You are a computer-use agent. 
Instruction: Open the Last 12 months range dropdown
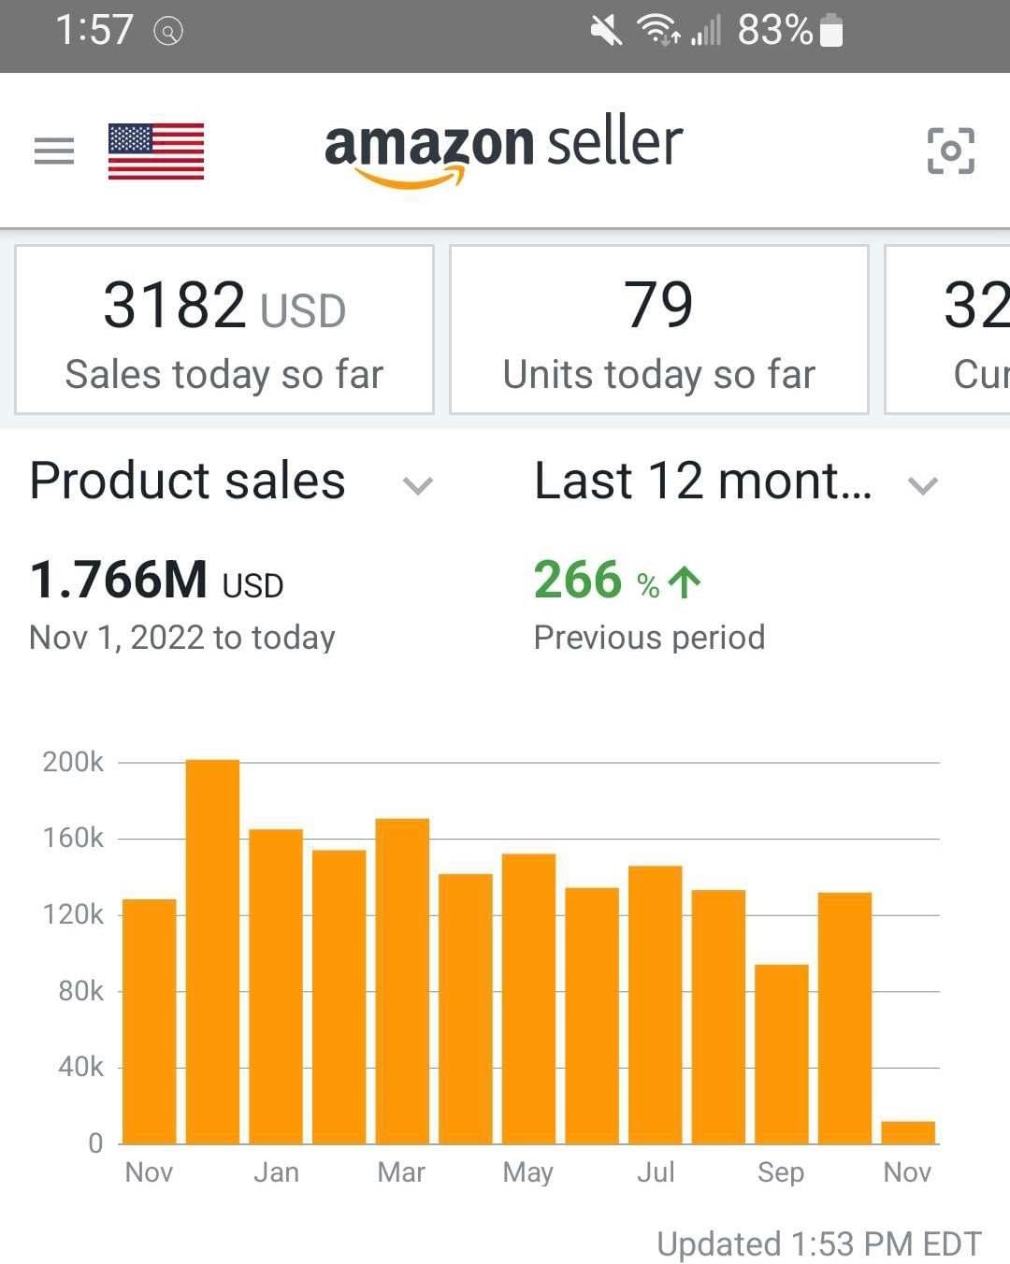click(922, 485)
